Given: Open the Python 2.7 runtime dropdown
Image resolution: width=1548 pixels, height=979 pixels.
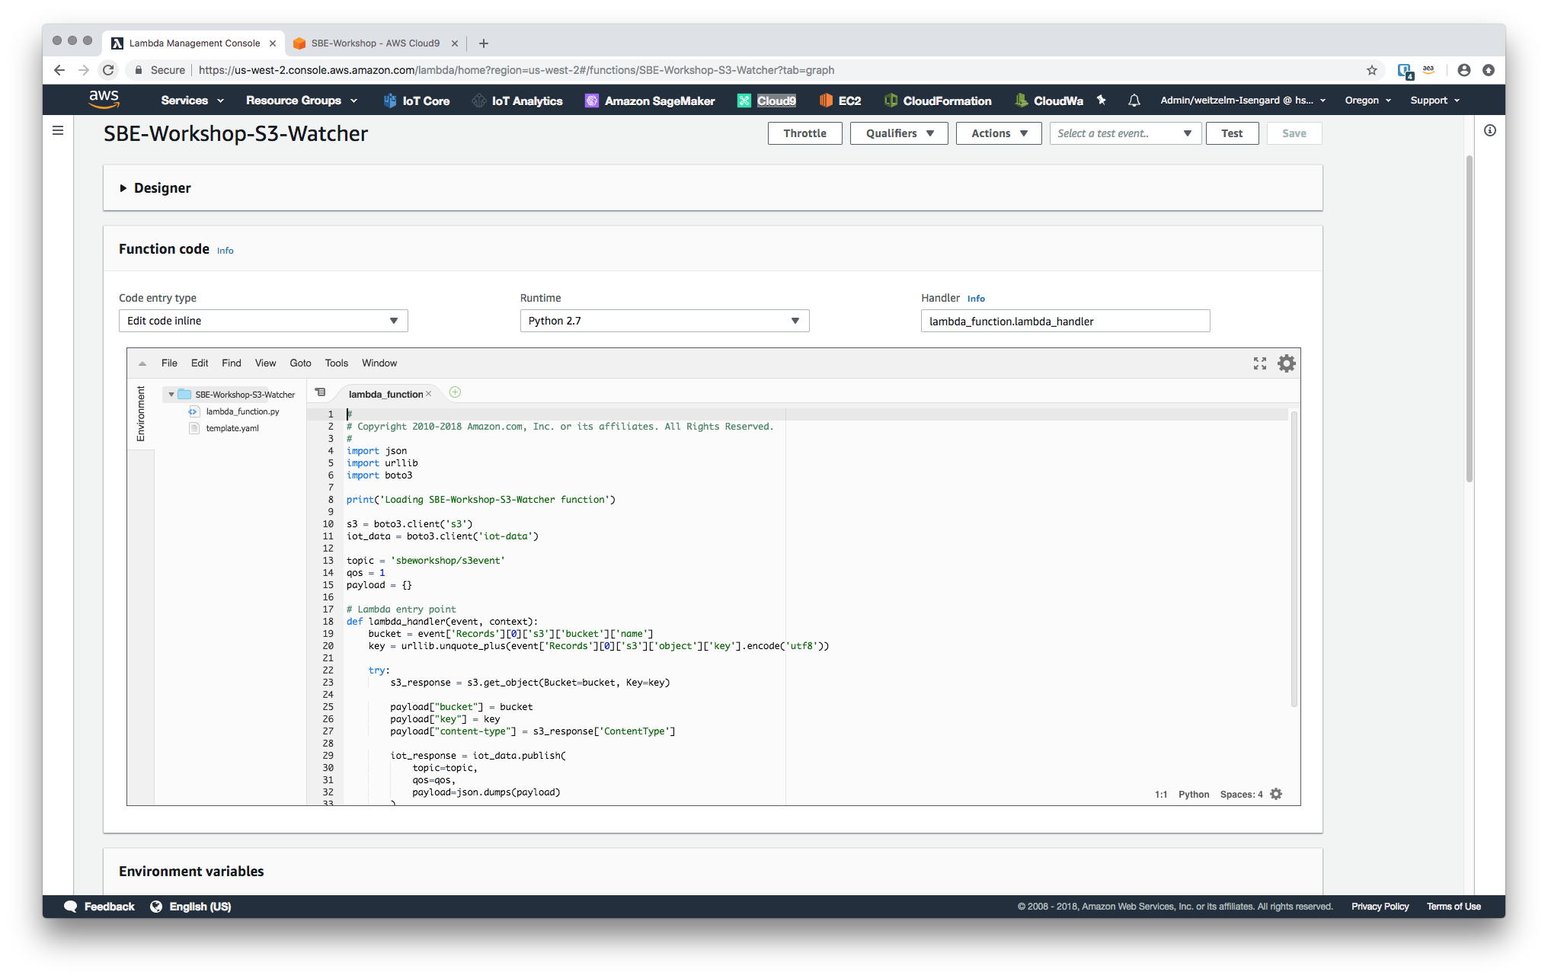Looking at the screenshot, I should [x=664, y=321].
